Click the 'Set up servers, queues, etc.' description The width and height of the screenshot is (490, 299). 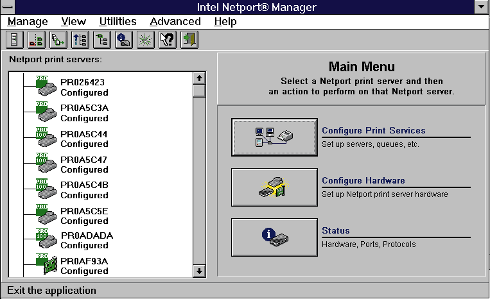tap(371, 144)
